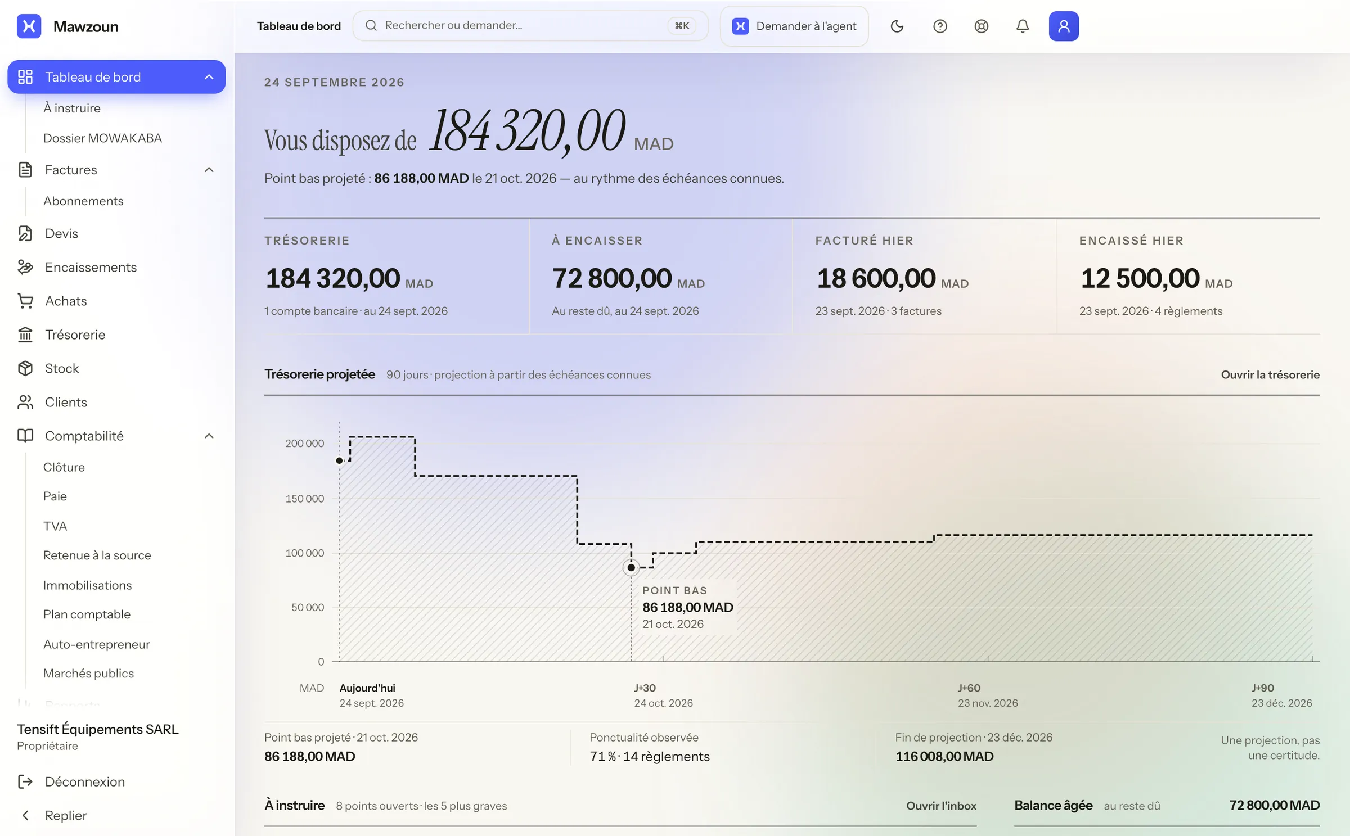
Task: Select the À instruire submenu item
Action: [x=72, y=108]
